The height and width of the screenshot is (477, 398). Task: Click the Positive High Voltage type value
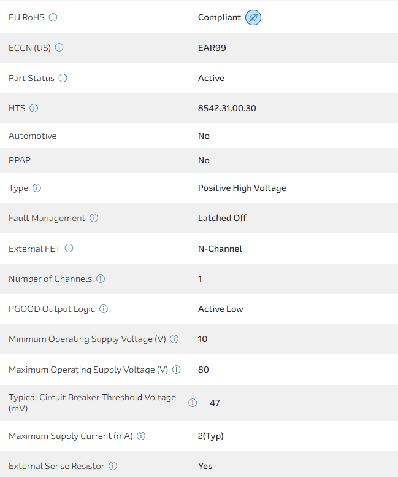coord(242,188)
